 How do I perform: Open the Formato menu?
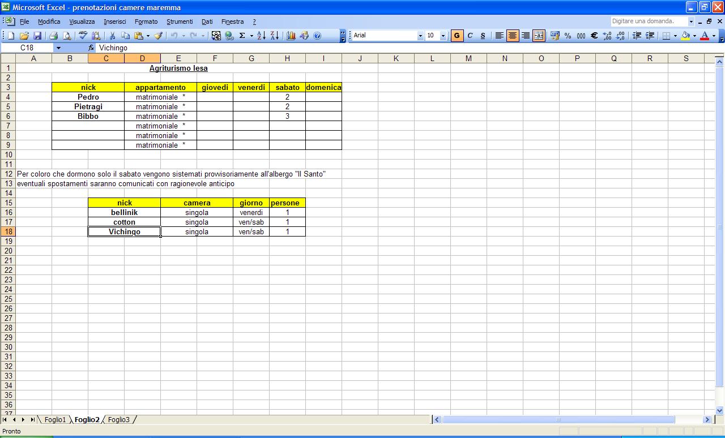pyautogui.click(x=146, y=22)
